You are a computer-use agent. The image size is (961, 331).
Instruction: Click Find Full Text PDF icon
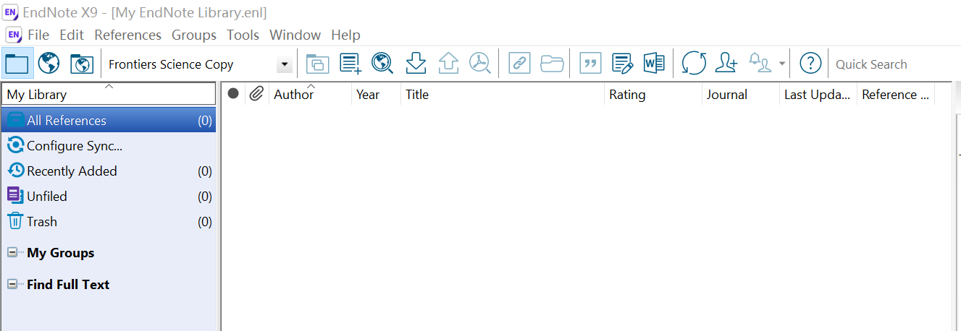coord(480,64)
